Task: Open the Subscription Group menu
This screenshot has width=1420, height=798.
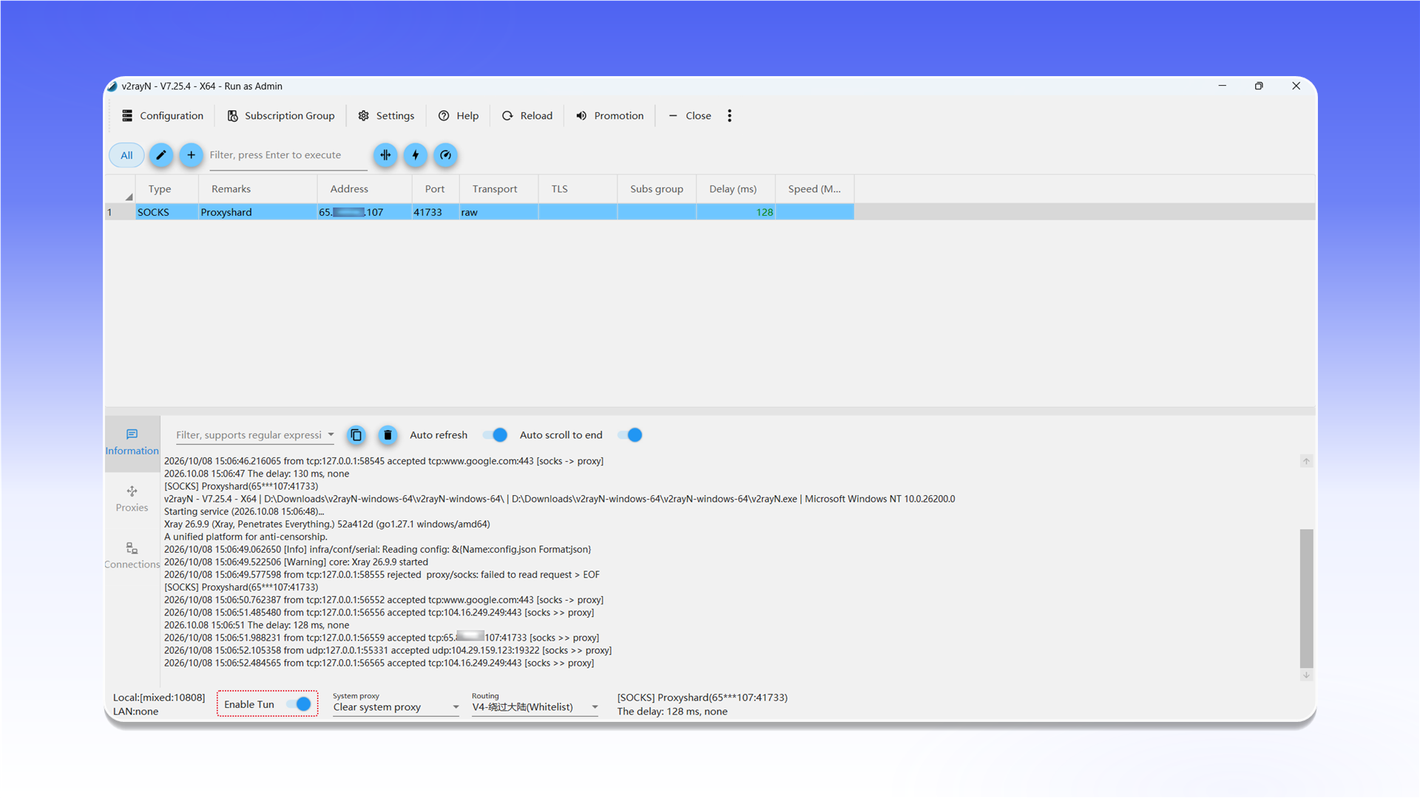Action: (x=281, y=116)
